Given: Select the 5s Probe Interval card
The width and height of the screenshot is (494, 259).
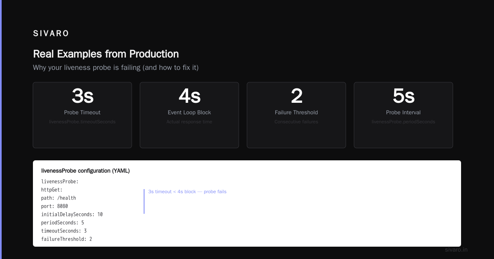Looking at the screenshot, I should pyautogui.click(x=403, y=115).
